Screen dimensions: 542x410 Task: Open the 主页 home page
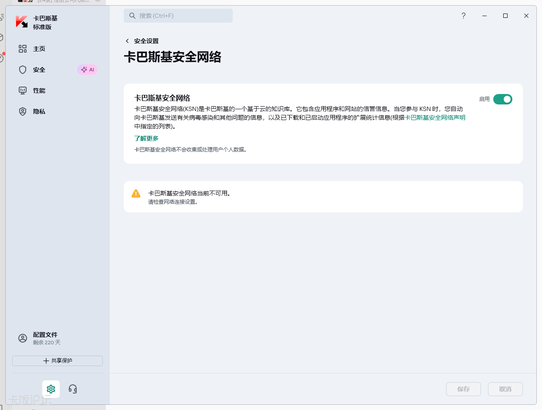click(x=39, y=49)
